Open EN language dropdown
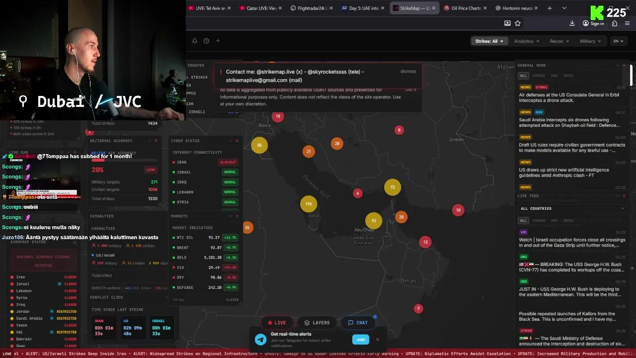 point(618,41)
